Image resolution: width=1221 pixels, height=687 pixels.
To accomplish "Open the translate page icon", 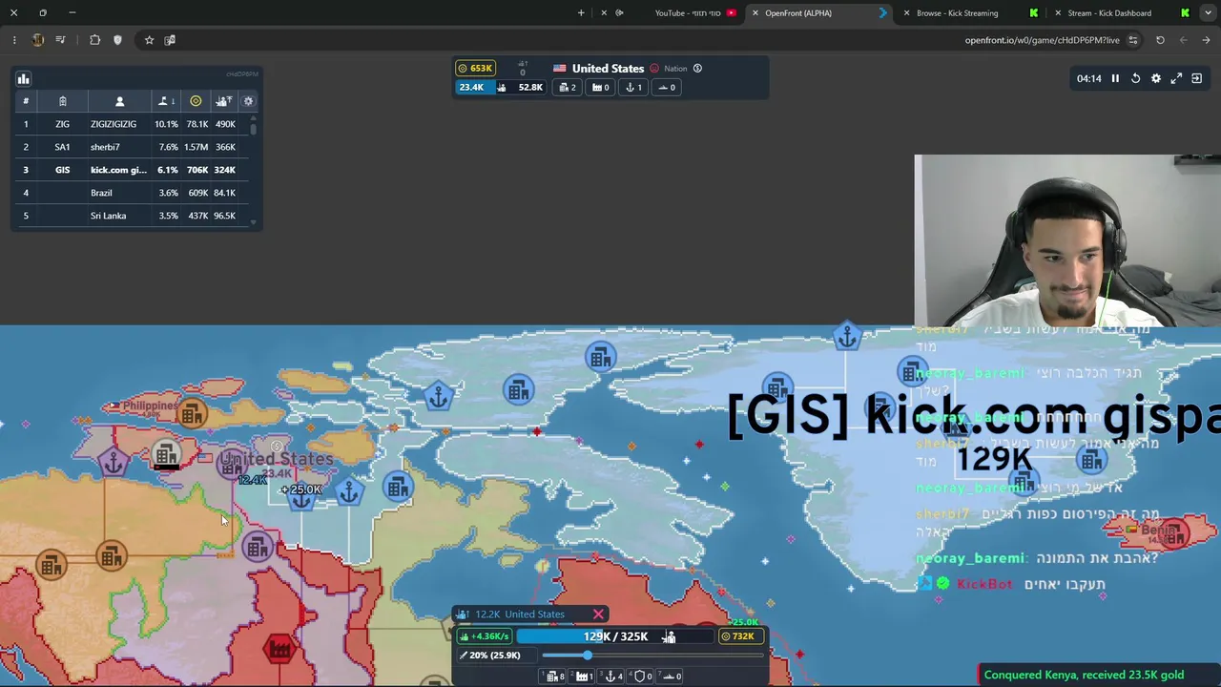I will click(170, 40).
